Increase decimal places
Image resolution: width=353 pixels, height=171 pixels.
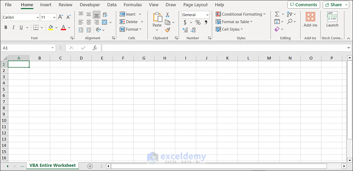point(185,30)
